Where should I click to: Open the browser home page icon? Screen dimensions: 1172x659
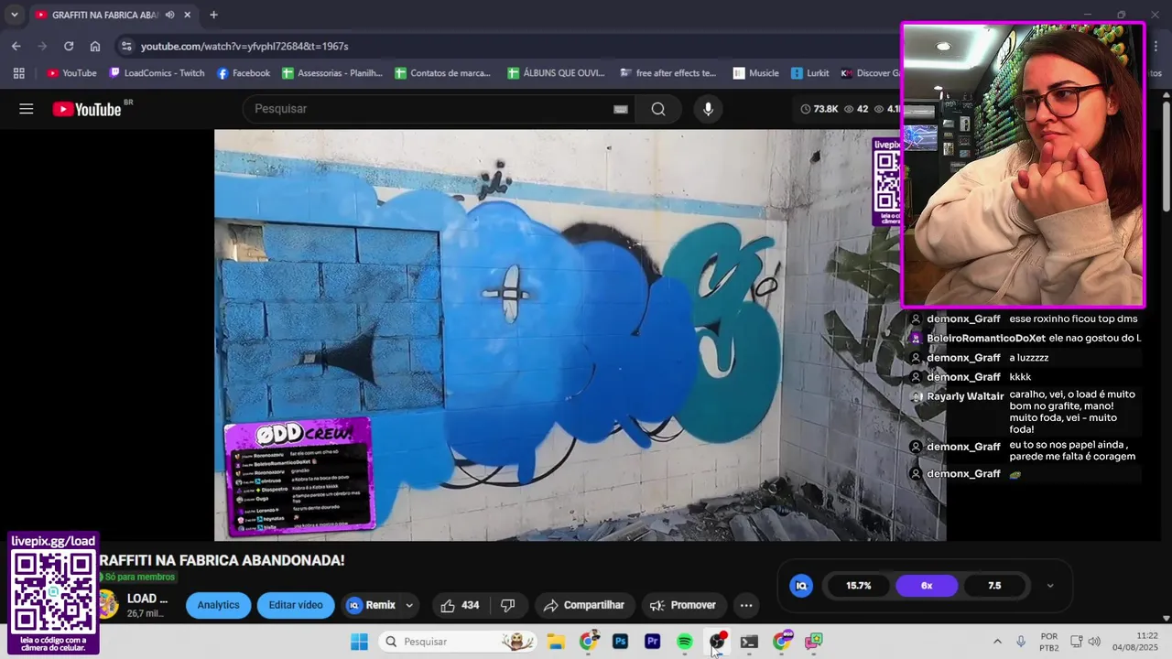[x=95, y=46]
